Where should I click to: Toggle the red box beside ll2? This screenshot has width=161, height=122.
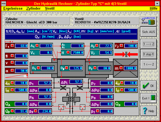122,90
